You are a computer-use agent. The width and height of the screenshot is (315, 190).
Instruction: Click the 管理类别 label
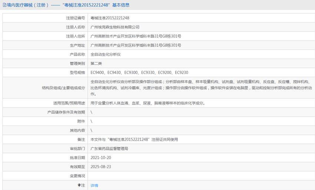(77, 63)
